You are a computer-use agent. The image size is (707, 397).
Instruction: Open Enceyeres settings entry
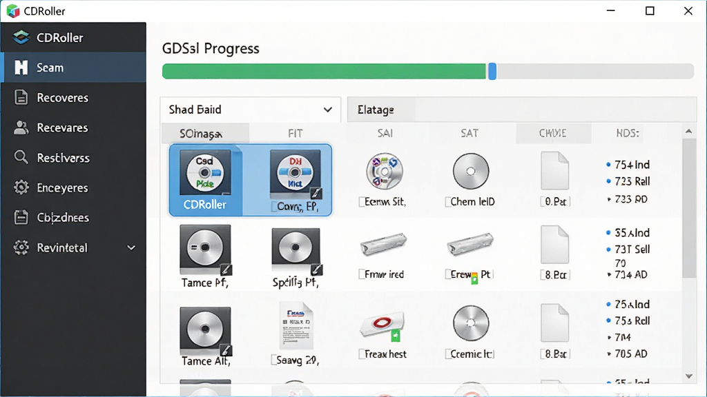pyautogui.click(x=73, y=187)
